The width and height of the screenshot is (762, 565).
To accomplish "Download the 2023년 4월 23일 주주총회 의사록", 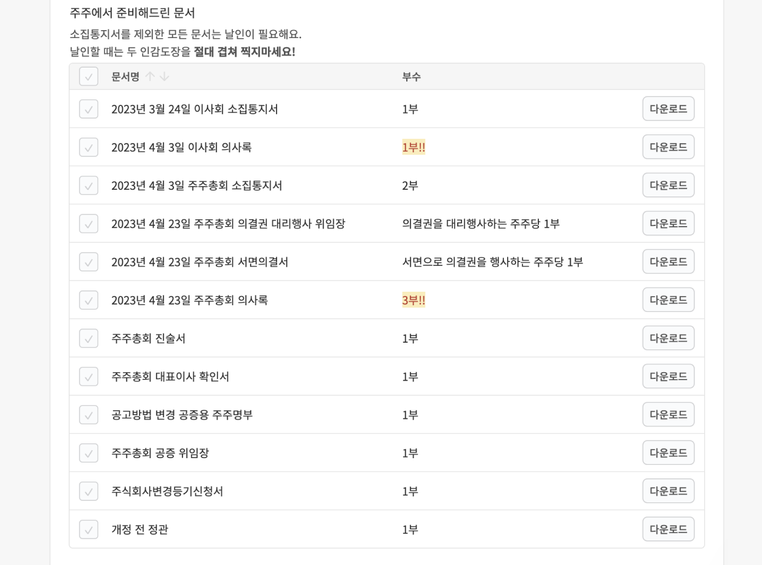I will tap(668, 300).
